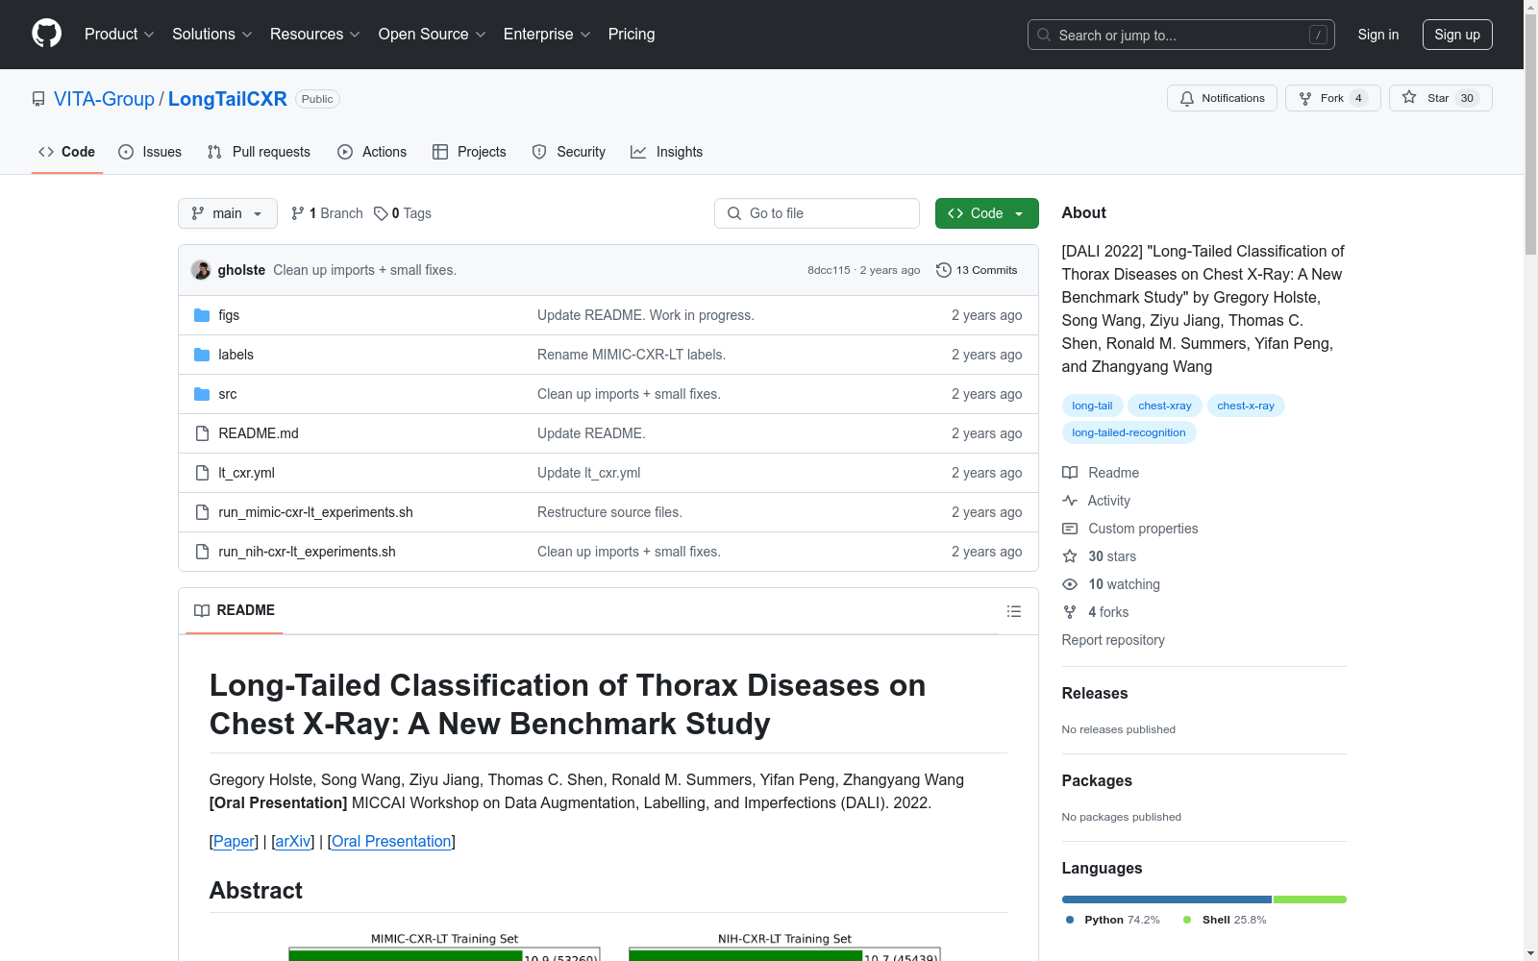Open the Pricing link

tap(632, 34)
